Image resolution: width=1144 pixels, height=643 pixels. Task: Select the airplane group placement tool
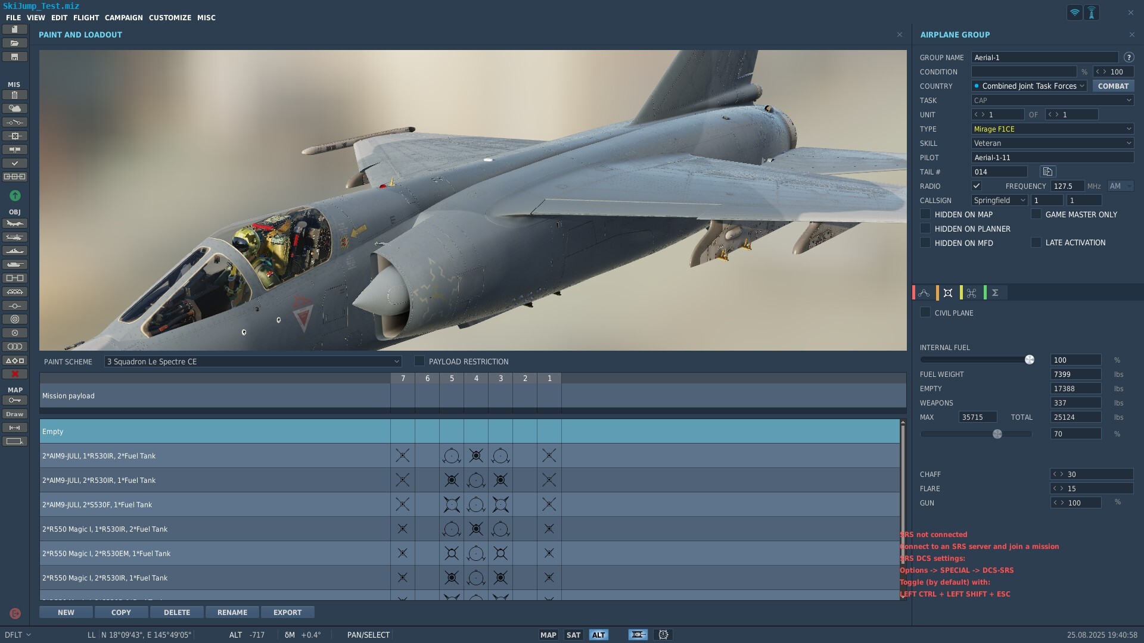15,223
